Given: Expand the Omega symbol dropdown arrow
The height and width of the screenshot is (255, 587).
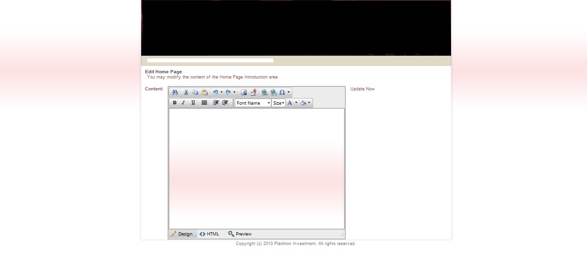Looking at the screenshot, I should (x=289, y=92).
